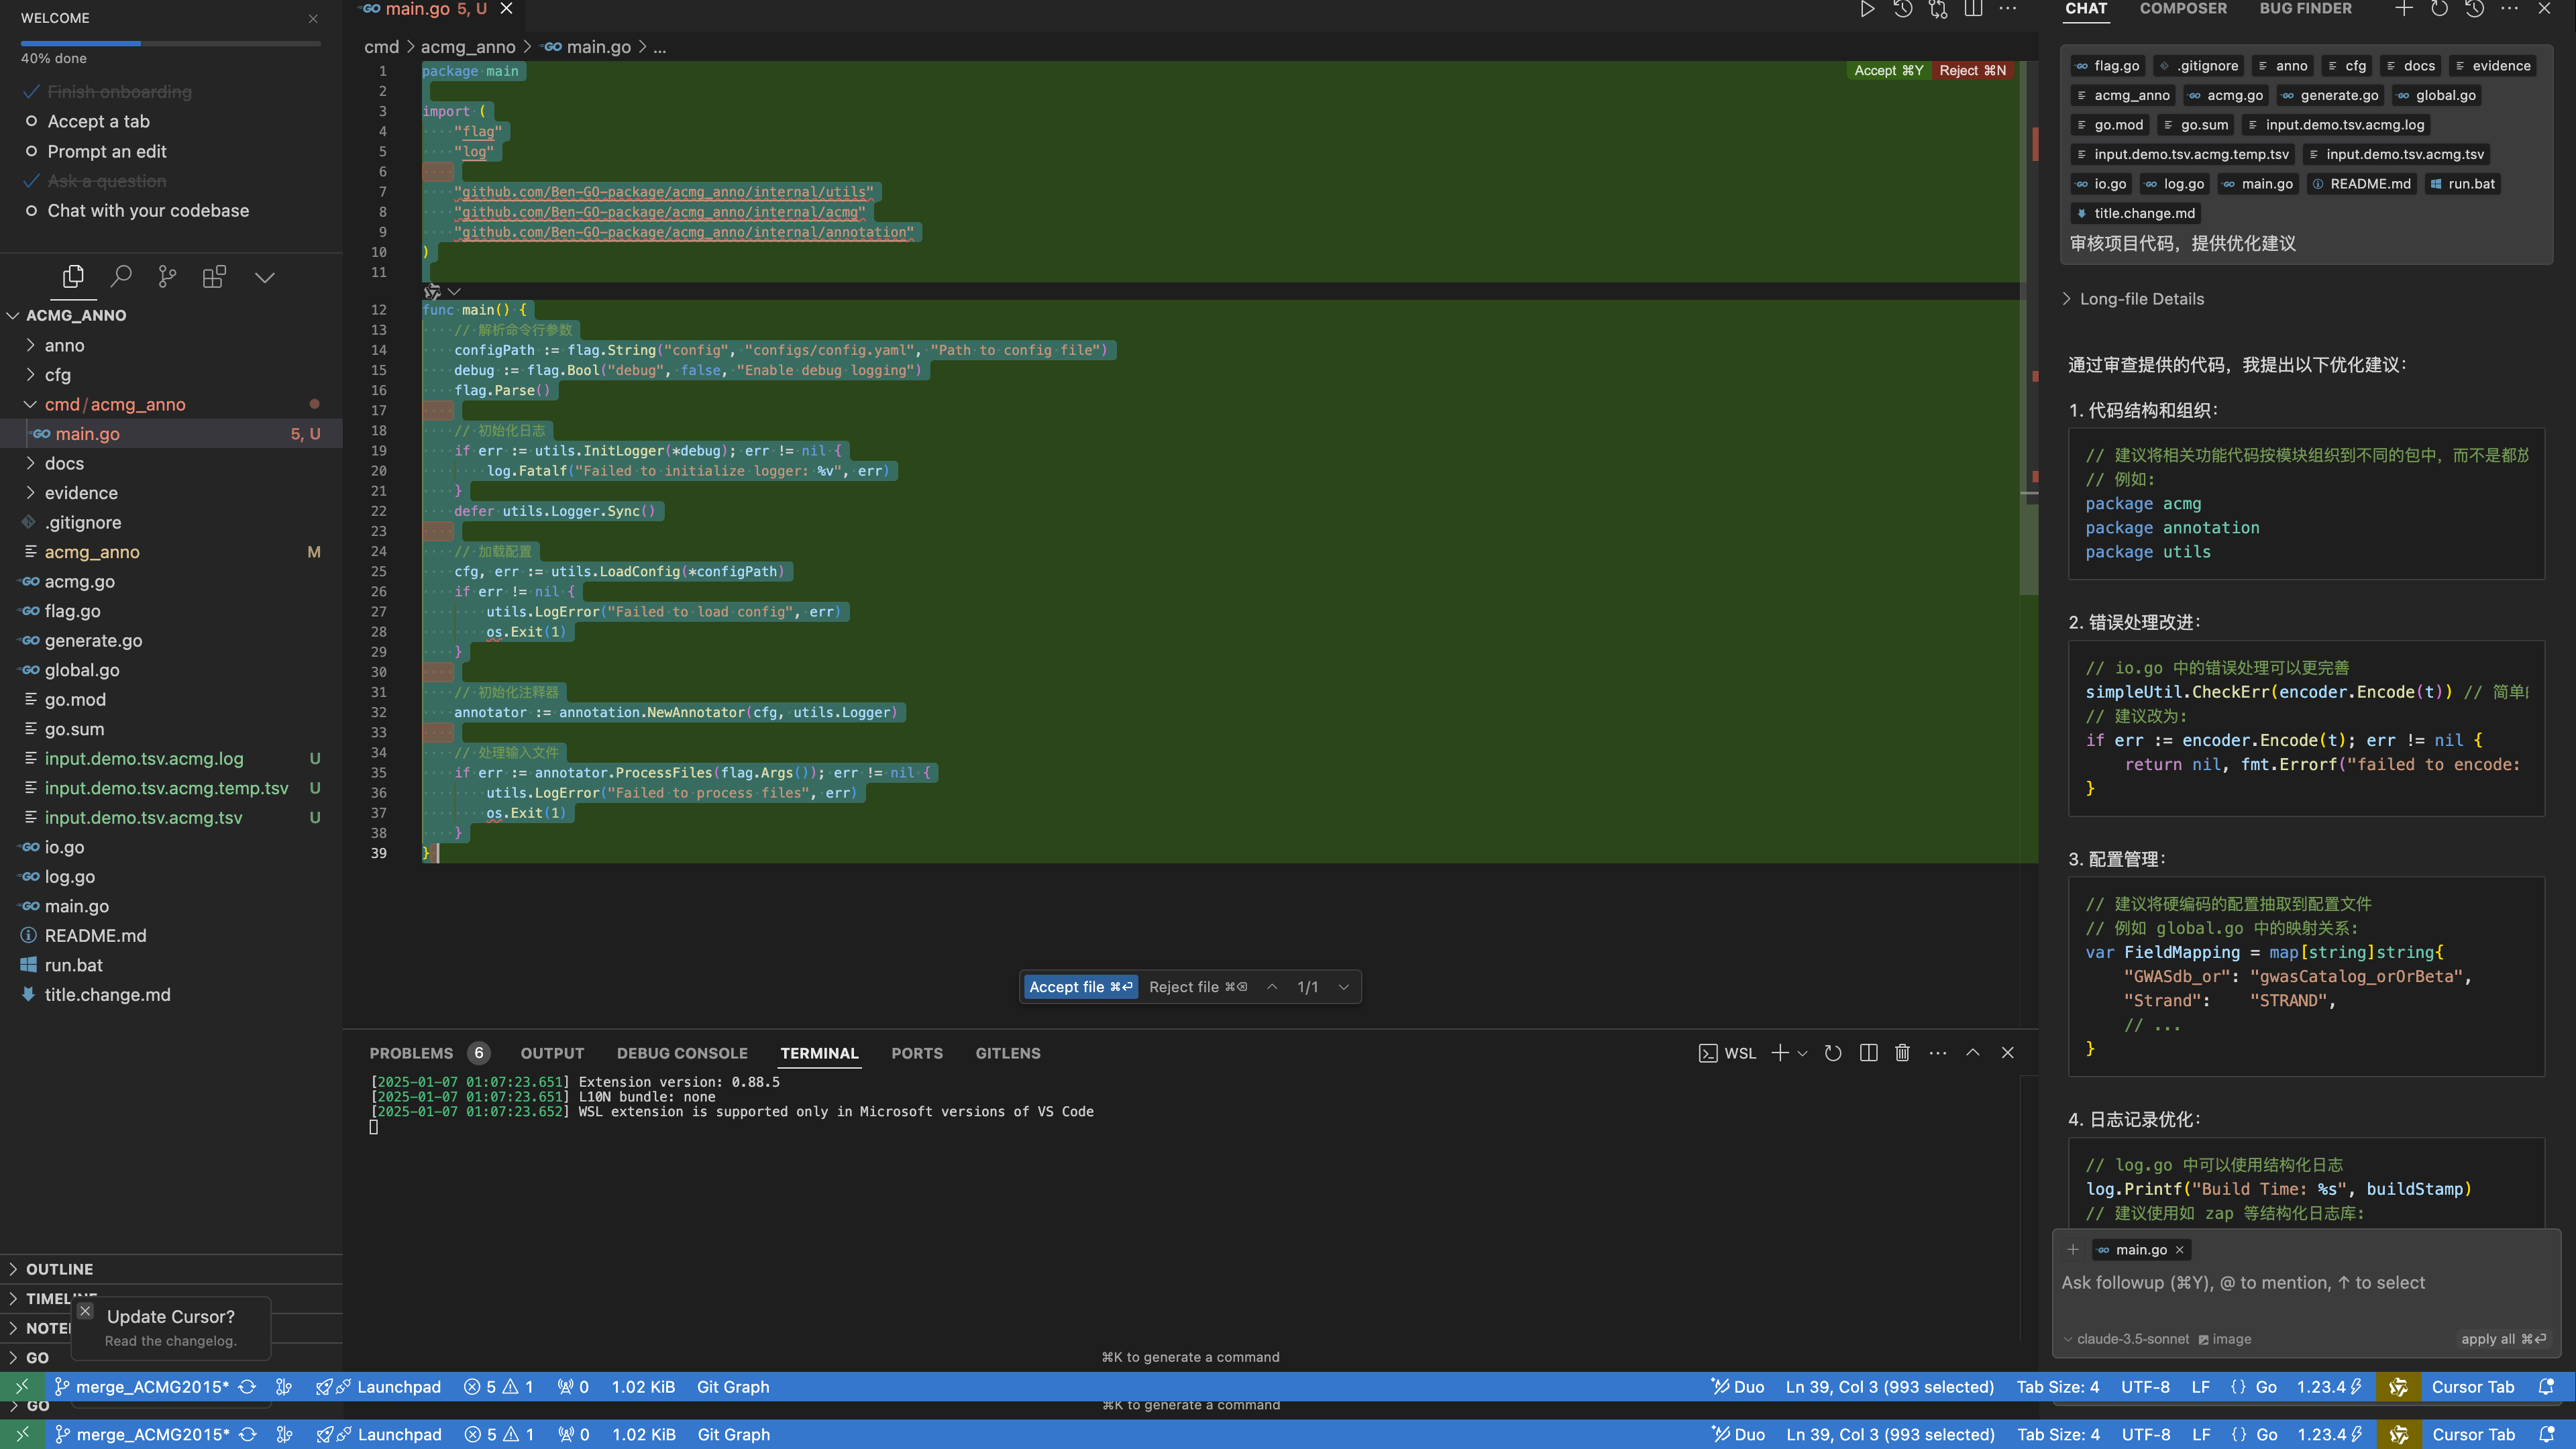Select 'Chat with your codebase' onboarding item

(x=148, y=210)
